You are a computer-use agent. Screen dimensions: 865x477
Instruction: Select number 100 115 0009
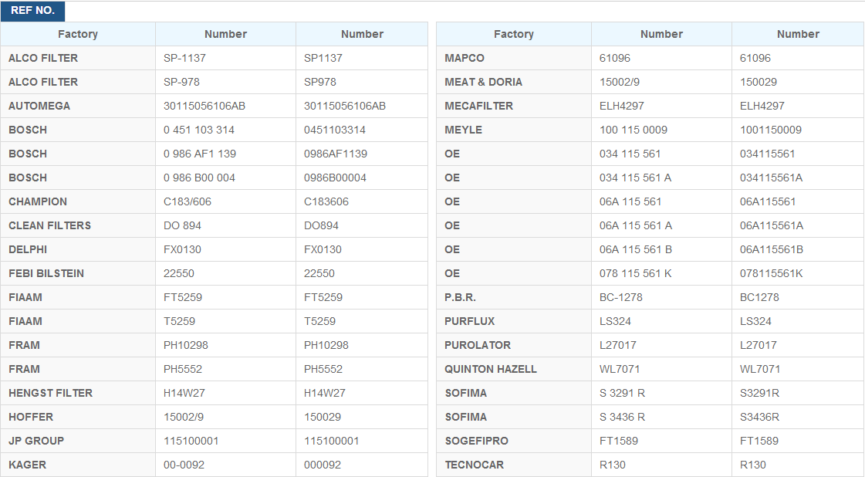click(634, 130)
